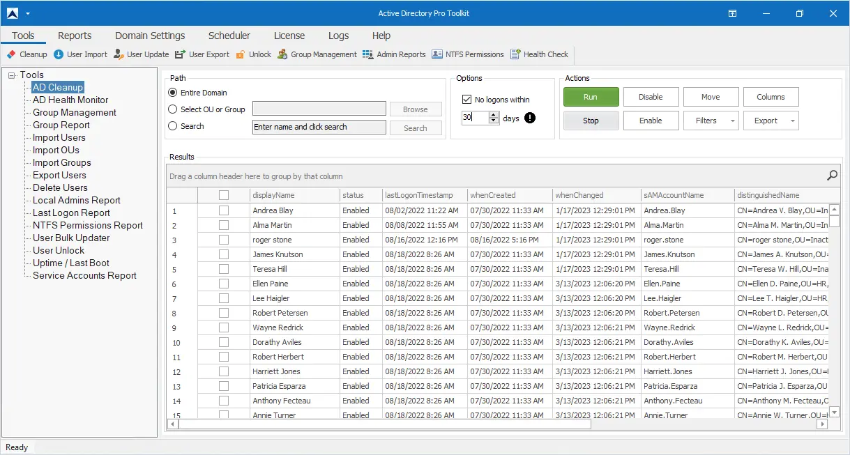The height and width of the screenshot is (455, 850).
Task: Toggle the No logons within checkbox
Action: 467,100
